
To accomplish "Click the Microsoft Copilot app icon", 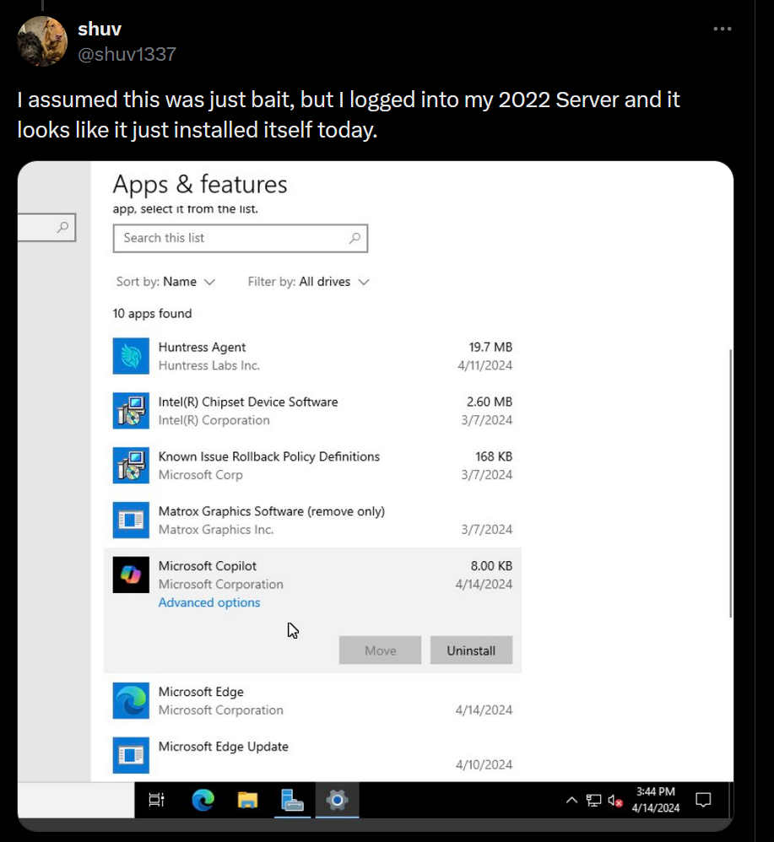I will [x=131, y=575].
